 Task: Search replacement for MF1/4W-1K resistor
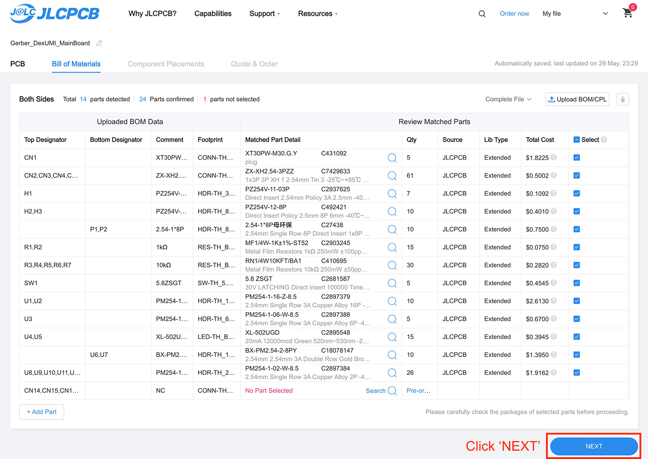392,247
